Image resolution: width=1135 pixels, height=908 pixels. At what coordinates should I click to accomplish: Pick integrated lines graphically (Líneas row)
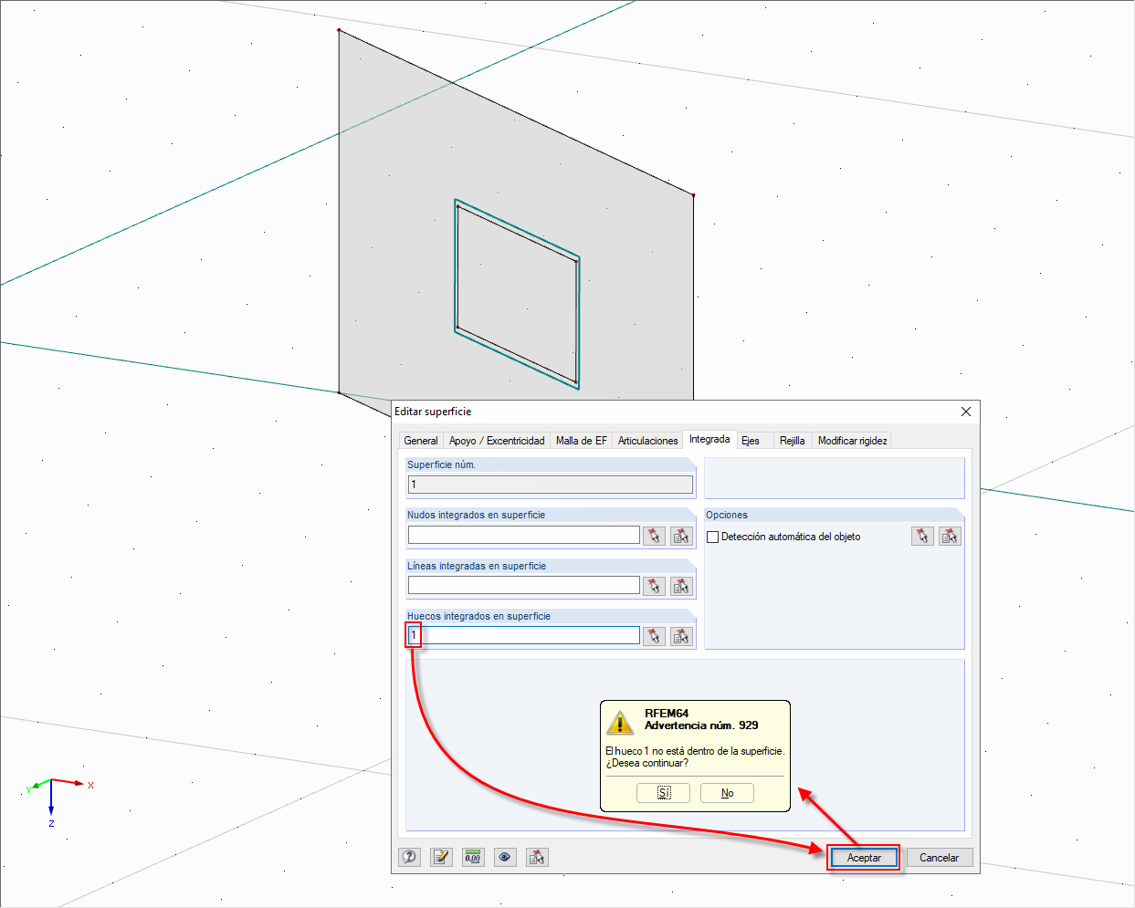point(654,586)
